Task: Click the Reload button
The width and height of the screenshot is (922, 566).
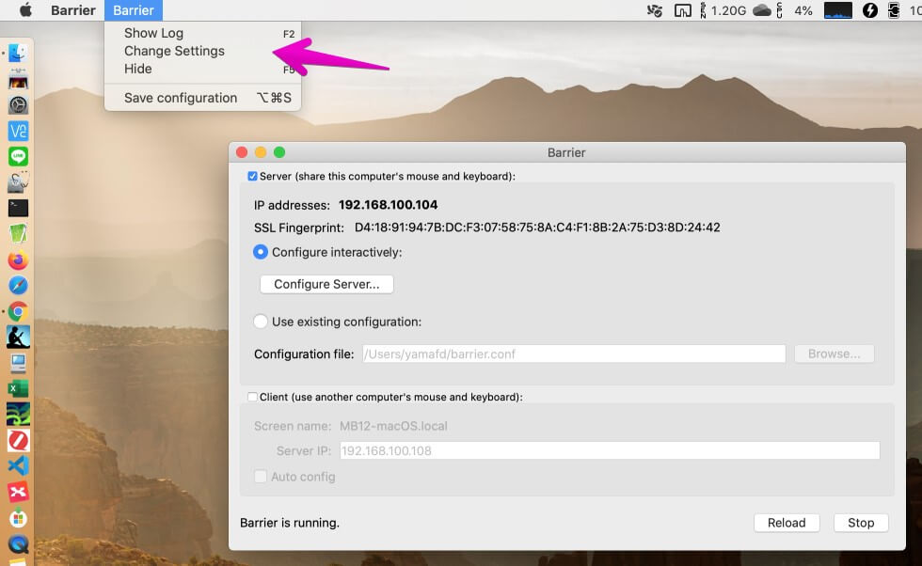Action: [787, 523]
